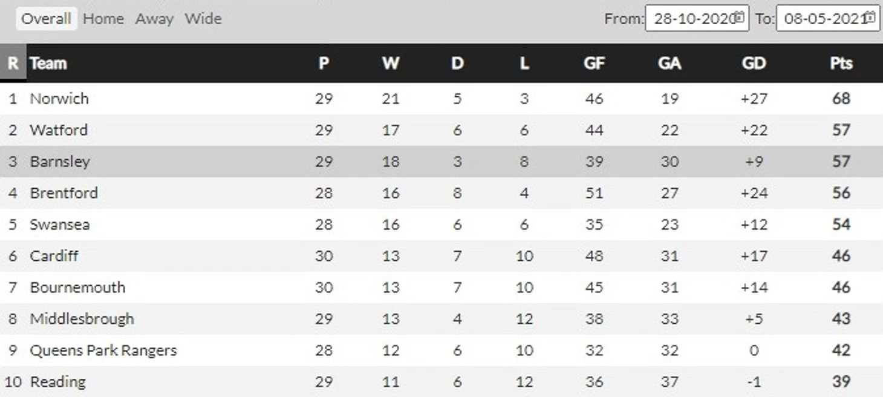
Task: Sort table by Pts column header
Action: pos(841,63)
